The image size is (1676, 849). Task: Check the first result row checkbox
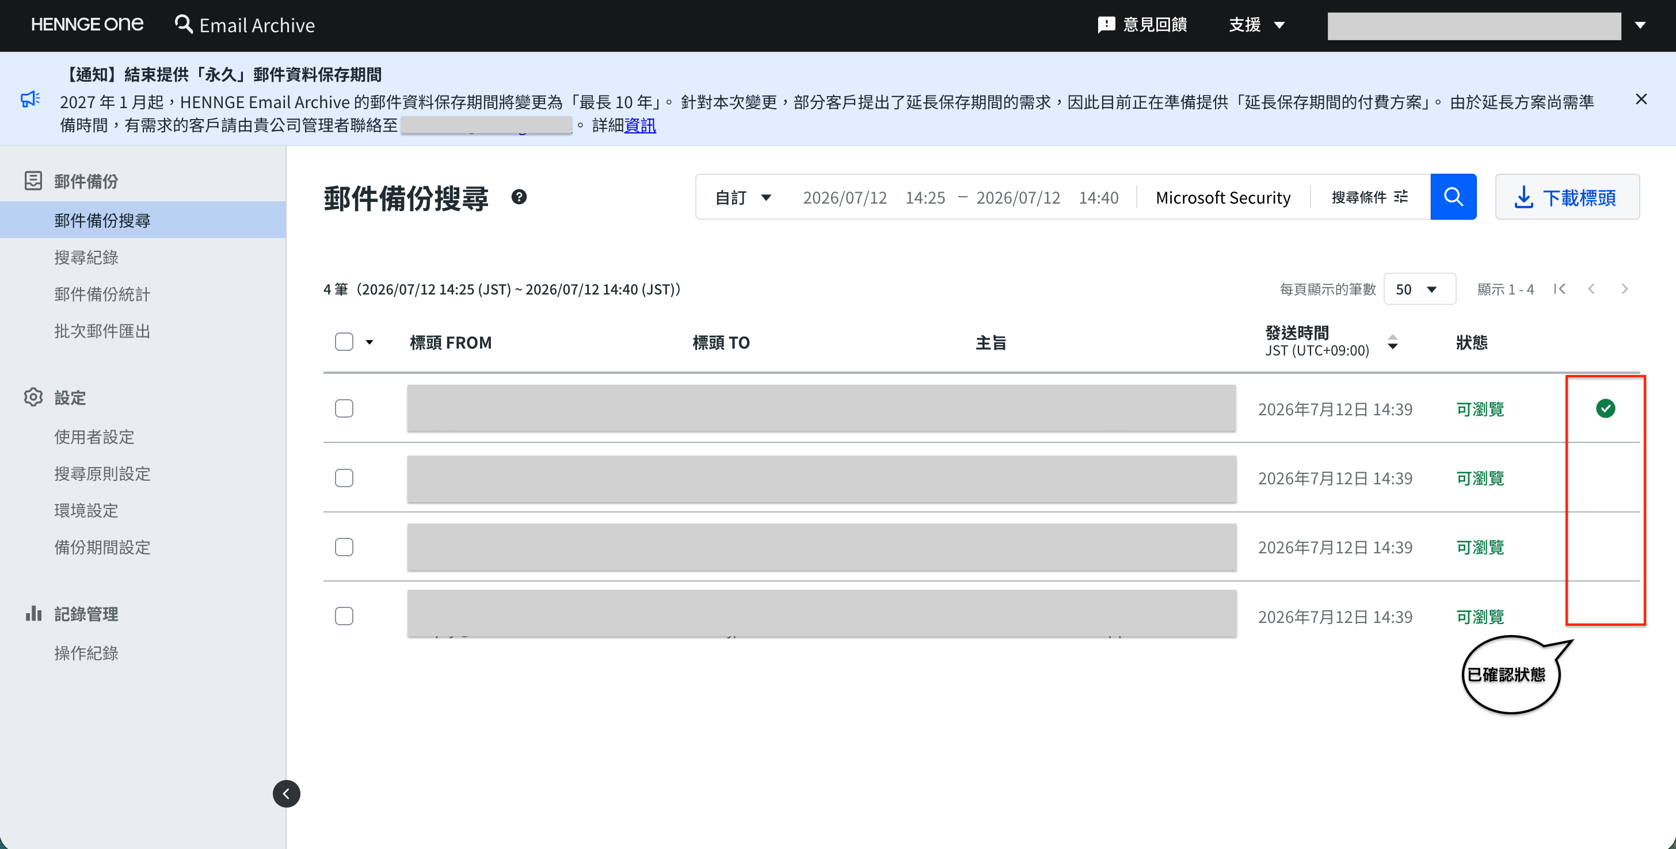point(344,408)
